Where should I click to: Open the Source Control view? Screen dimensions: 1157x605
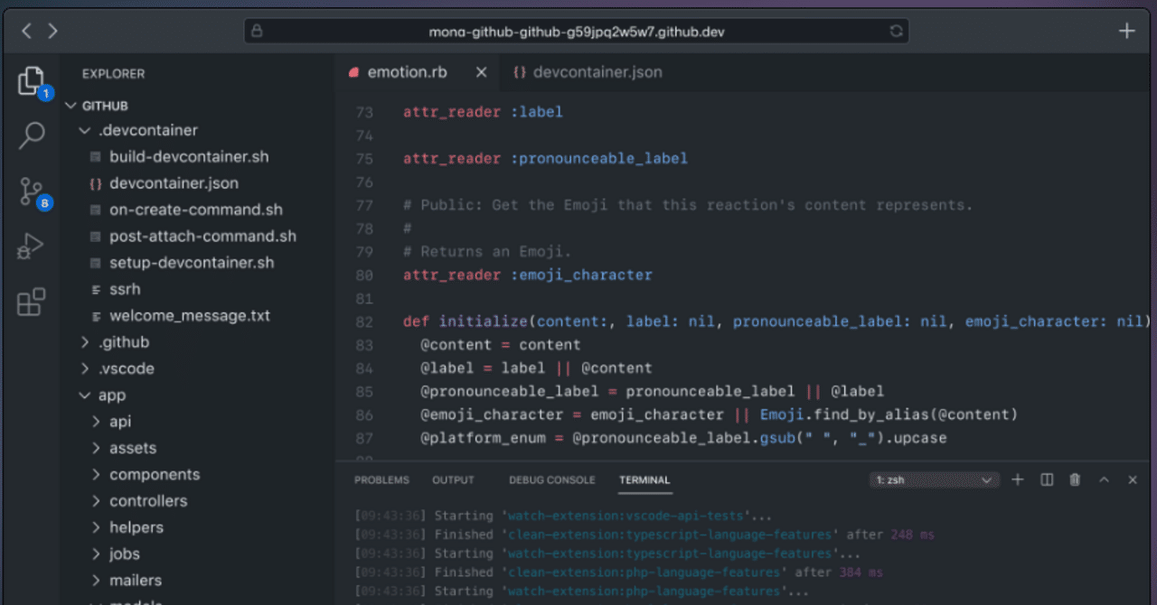[x=31, y=191]
